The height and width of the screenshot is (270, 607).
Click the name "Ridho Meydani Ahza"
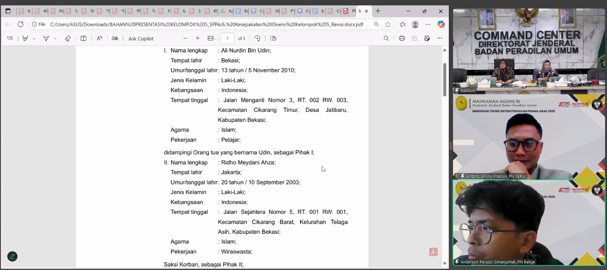point(247,163)
